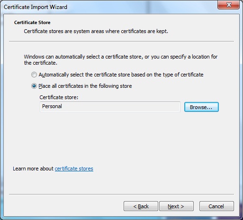Click the 'Place all certificates in the following store' label
Screen dimensions: 243x220
pos(85,86)
